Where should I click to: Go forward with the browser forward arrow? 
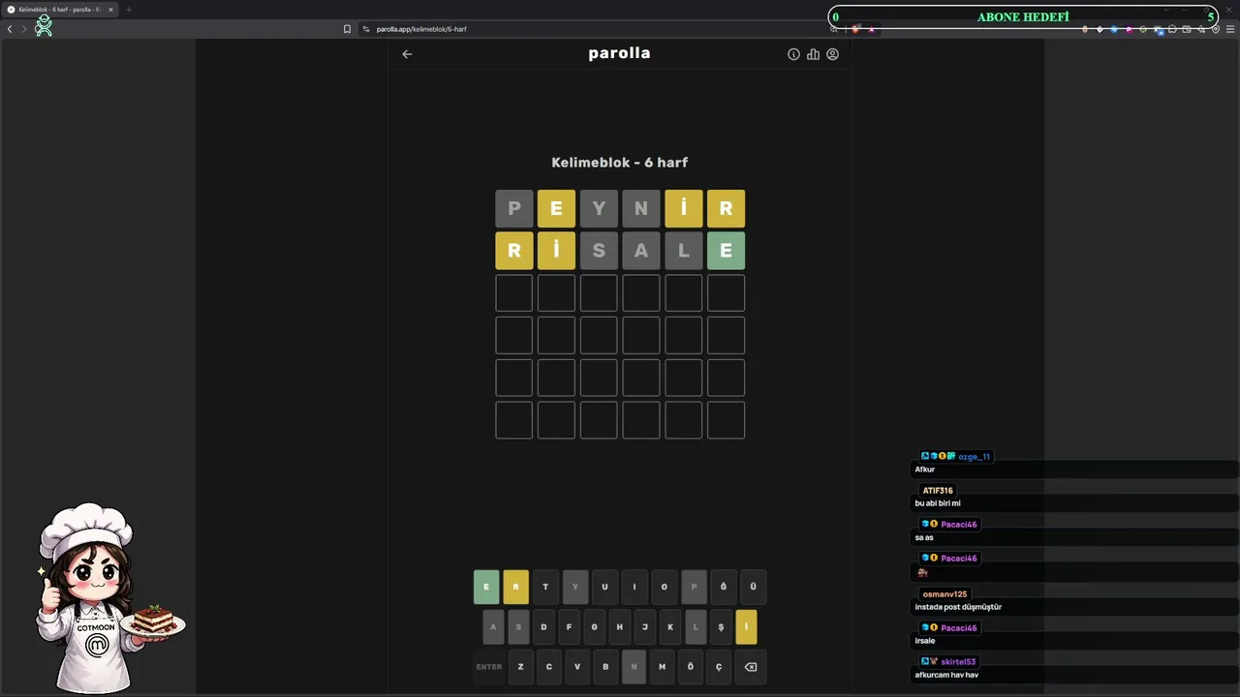[x=24, y=29]
